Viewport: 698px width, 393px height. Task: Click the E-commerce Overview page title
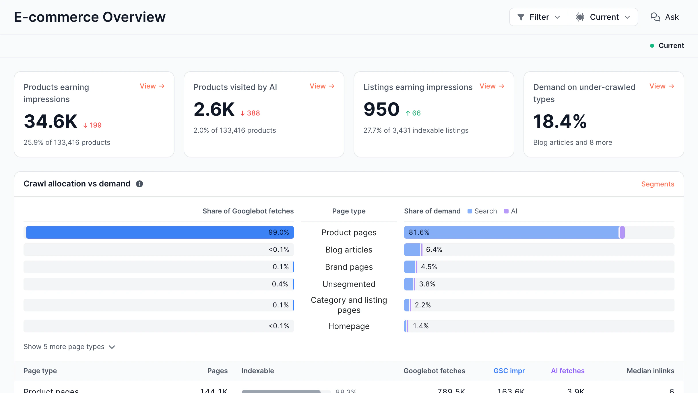(x=90, y=17)
